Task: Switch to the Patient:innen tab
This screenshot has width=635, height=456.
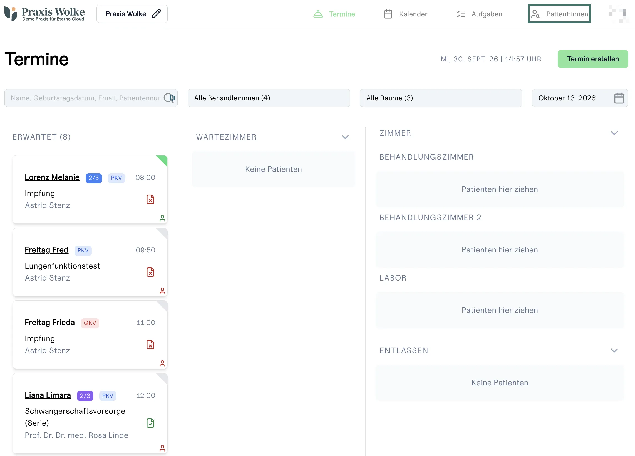Action: pyautogui.click(x=559, y=14)
